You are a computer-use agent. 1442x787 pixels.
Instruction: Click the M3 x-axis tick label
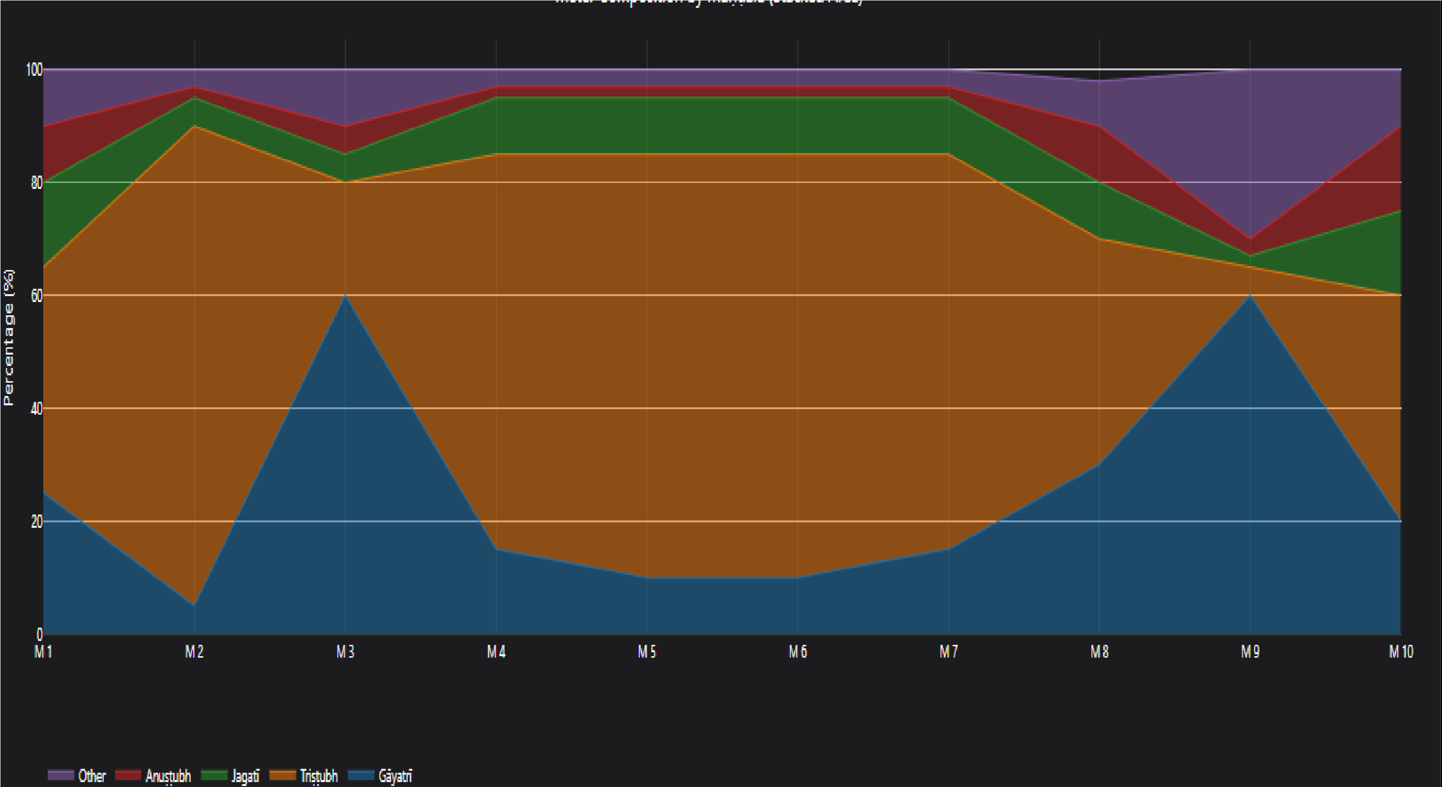[345, 652]
